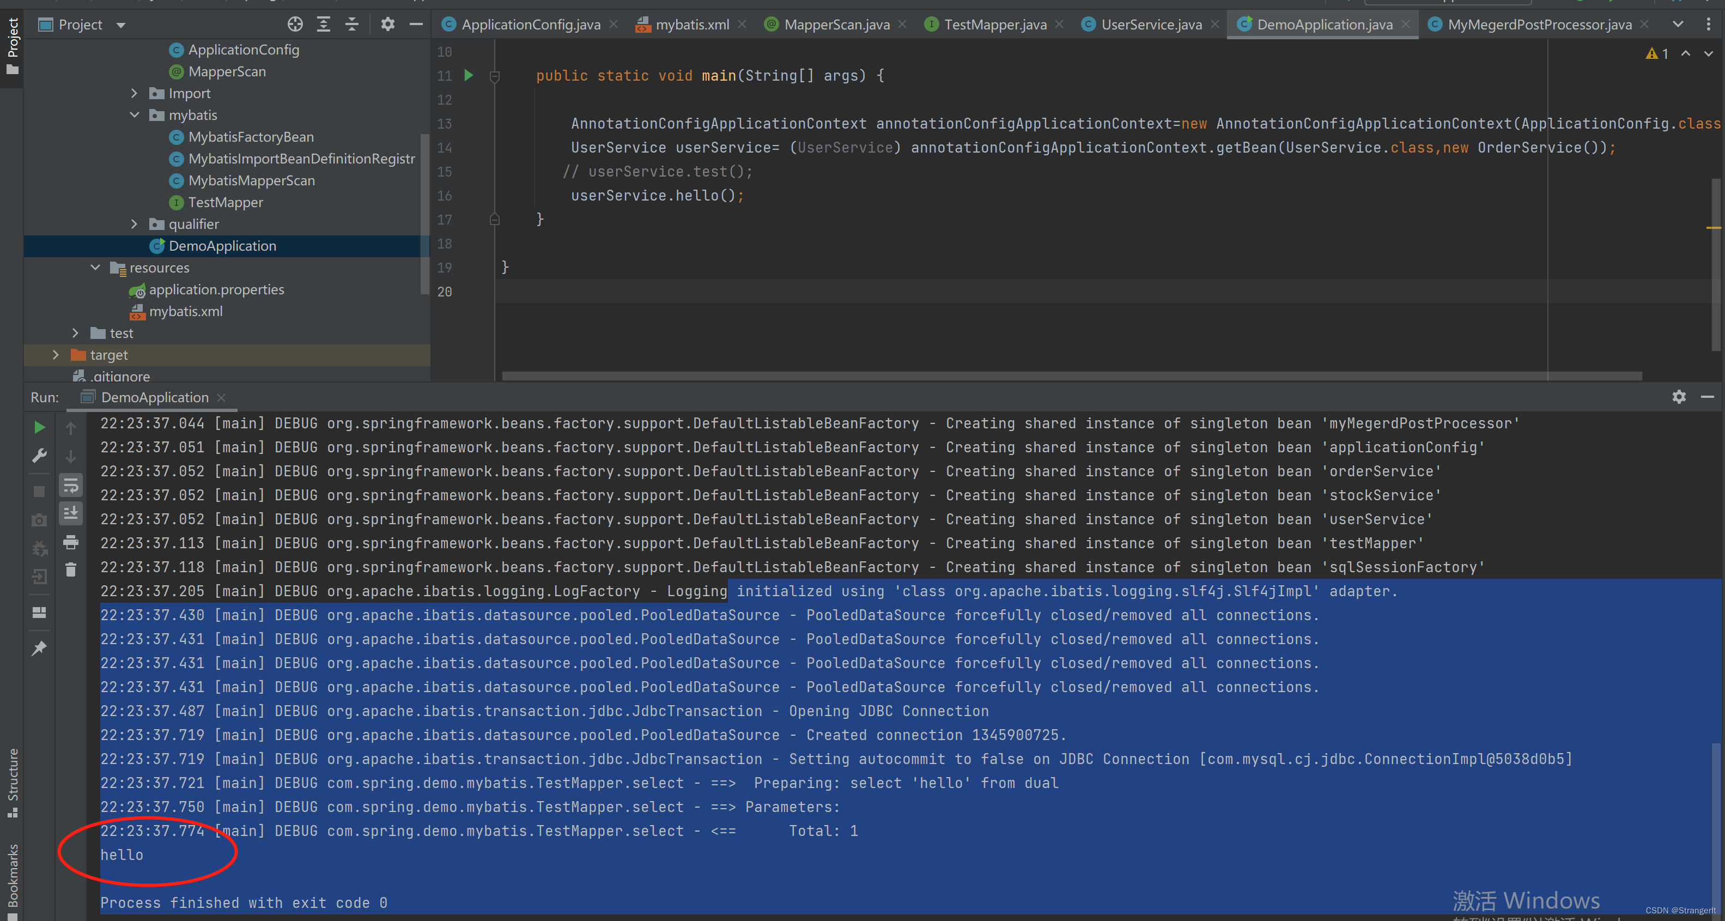Open the Bookmarks tool window
Image resolution: width=1725 pixels, height=921 pixels.
pyautogui.click(x=12, y=877)
